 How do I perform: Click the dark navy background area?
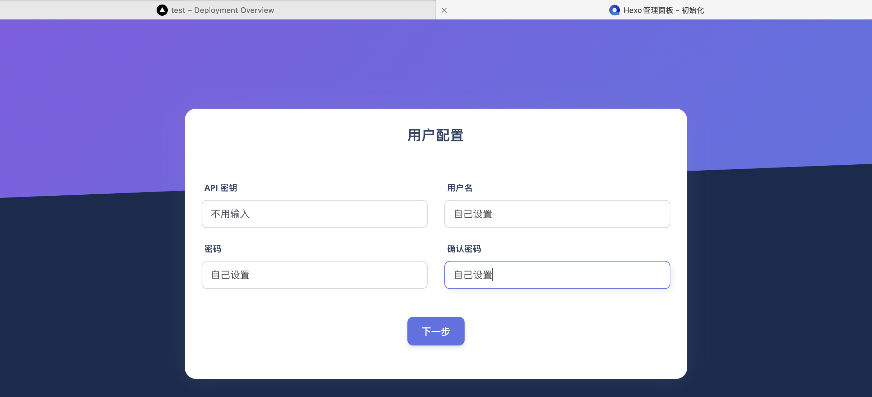pos(87,296)
